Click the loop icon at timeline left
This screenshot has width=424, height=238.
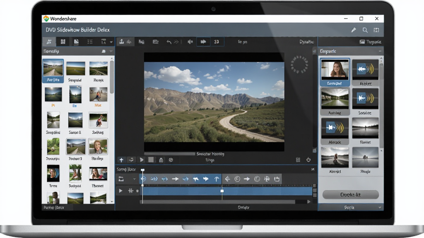pos(121,179)
